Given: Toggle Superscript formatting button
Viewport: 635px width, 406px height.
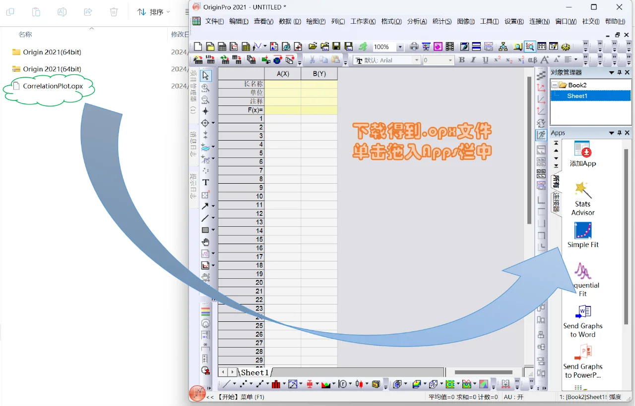Looking at the screenshot, I should [x=497, y=60].
